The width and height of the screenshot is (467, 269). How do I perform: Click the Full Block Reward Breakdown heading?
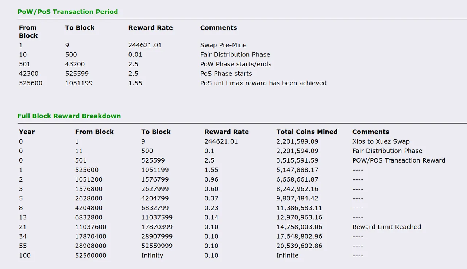point(69,116)
